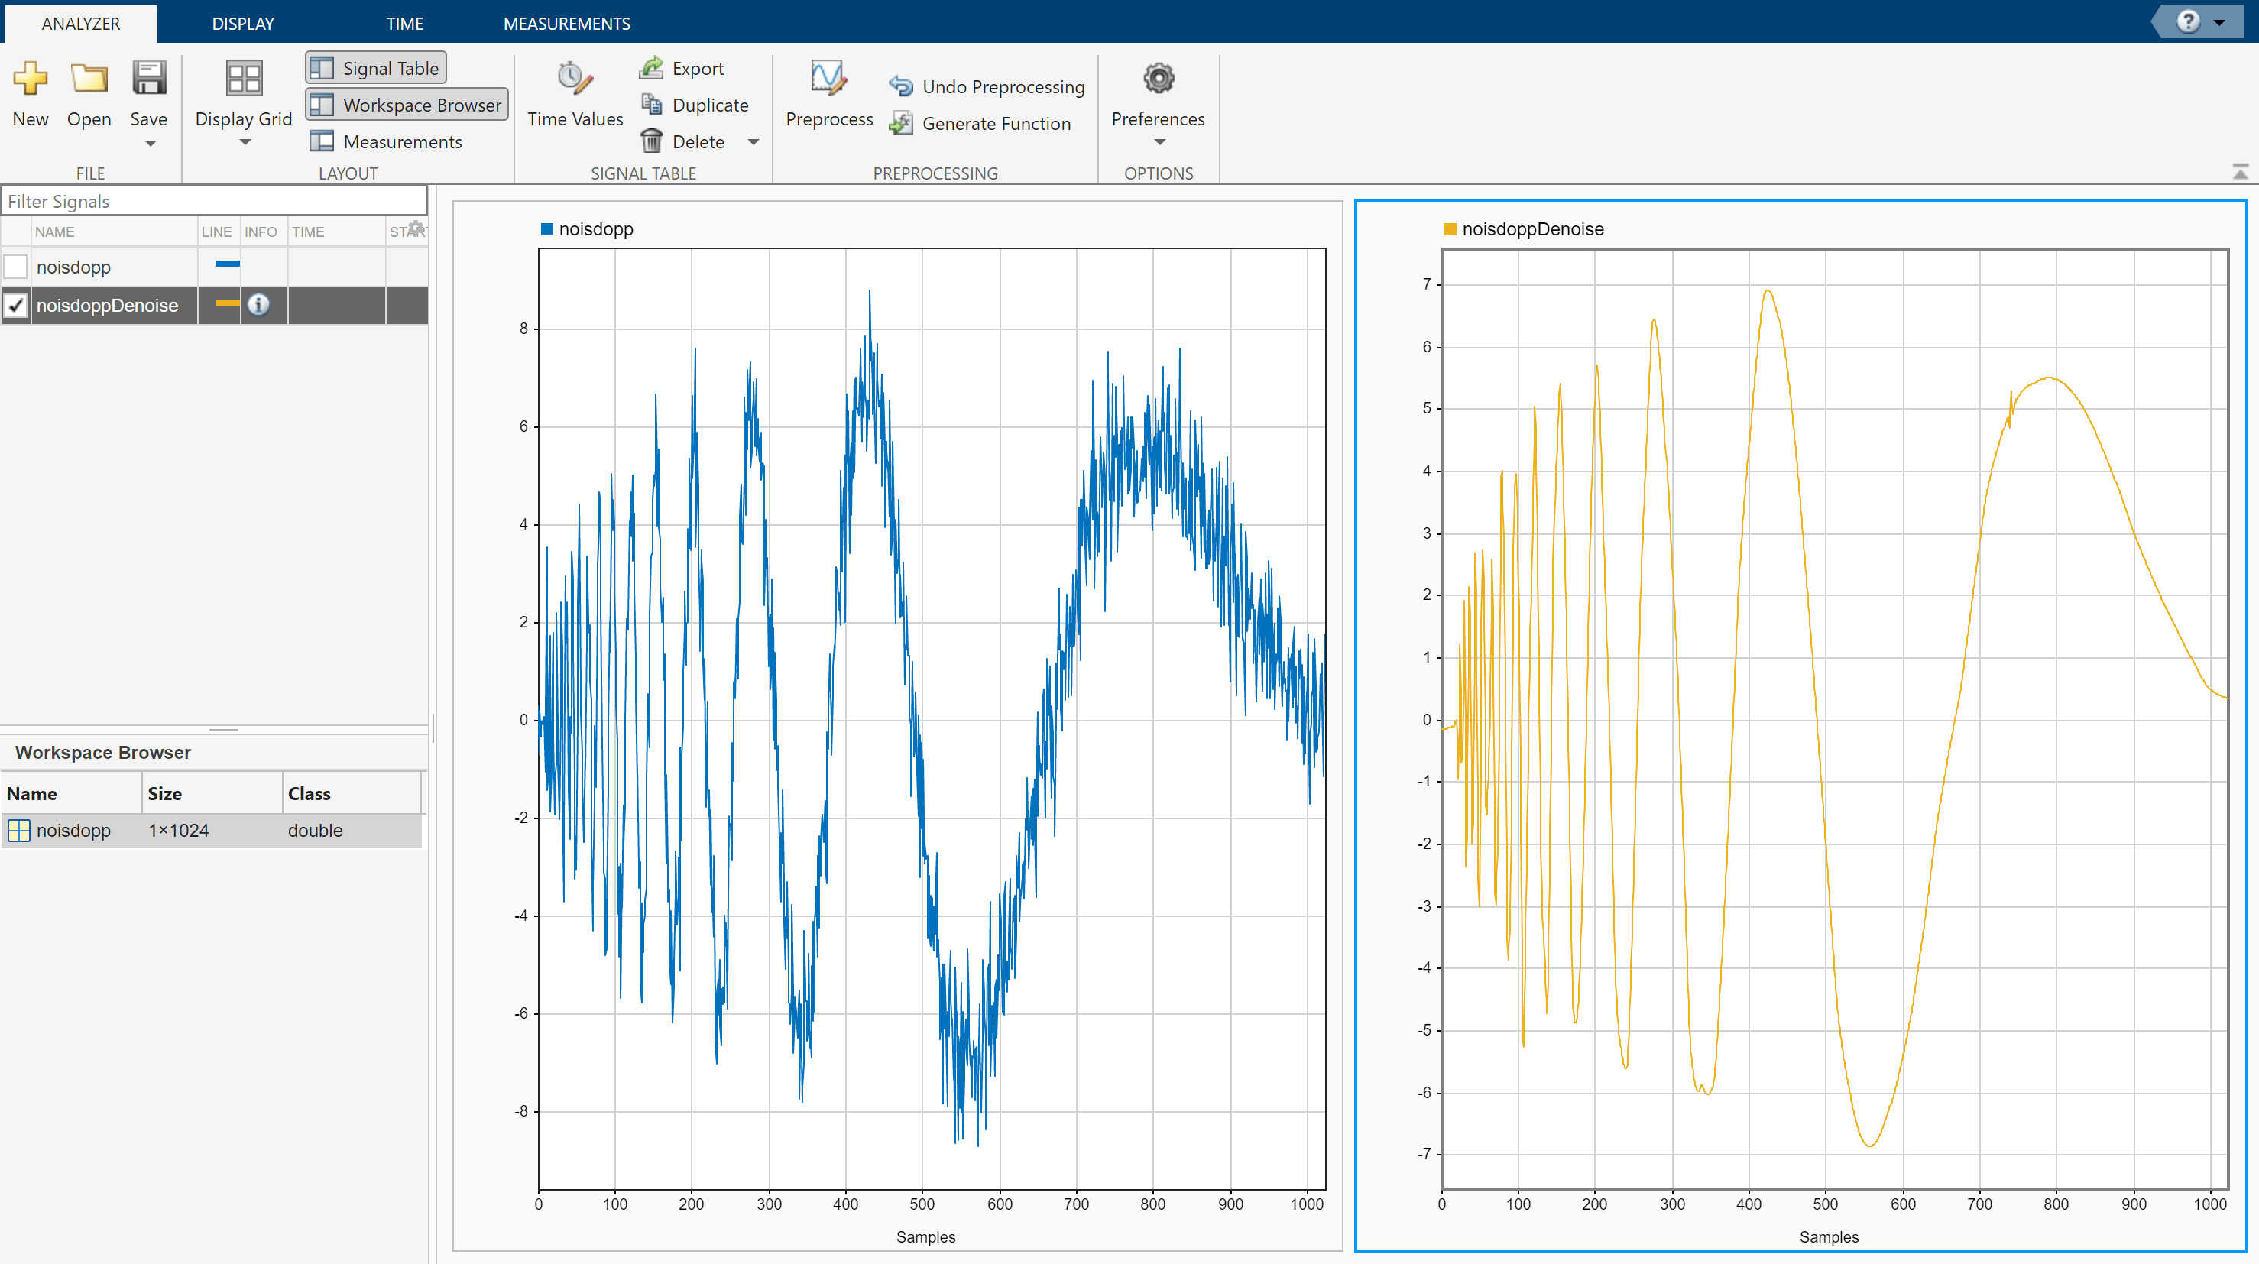This screenshot has width=2259, height=1264.
Task: Click the noisdopp line color swatch
Action: 227,264
